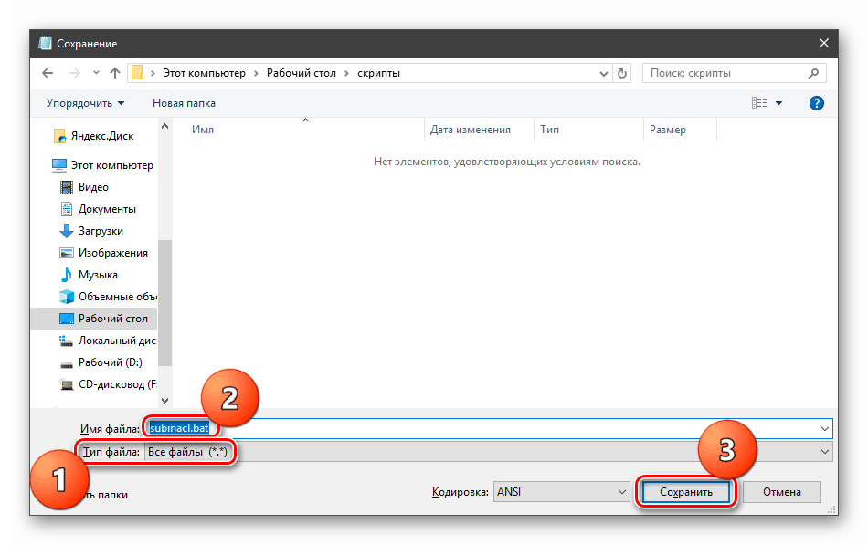The image size is (868, 545).
Task: Open Help via the question mark icon
Action: [816, 102]
